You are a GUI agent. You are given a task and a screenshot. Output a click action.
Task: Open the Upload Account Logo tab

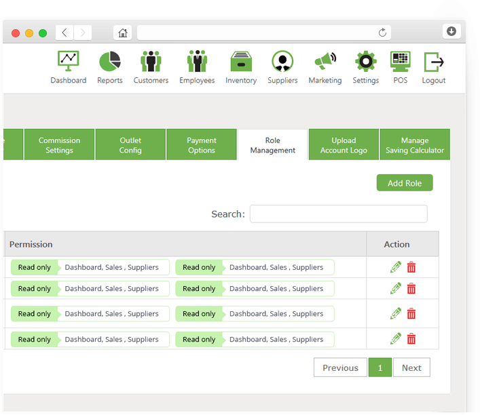pos(344,144)
